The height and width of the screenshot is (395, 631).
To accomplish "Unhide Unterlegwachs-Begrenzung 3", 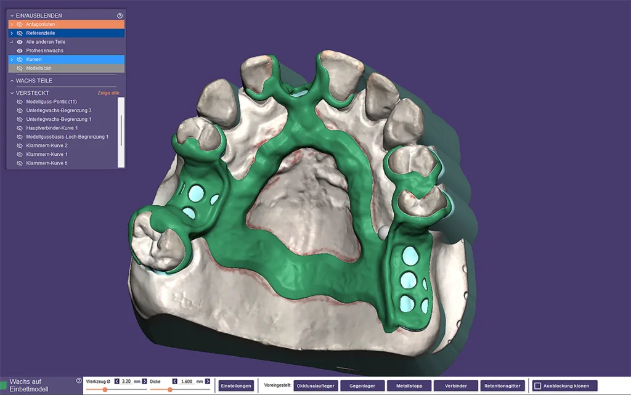I will [x=19, y=111].
